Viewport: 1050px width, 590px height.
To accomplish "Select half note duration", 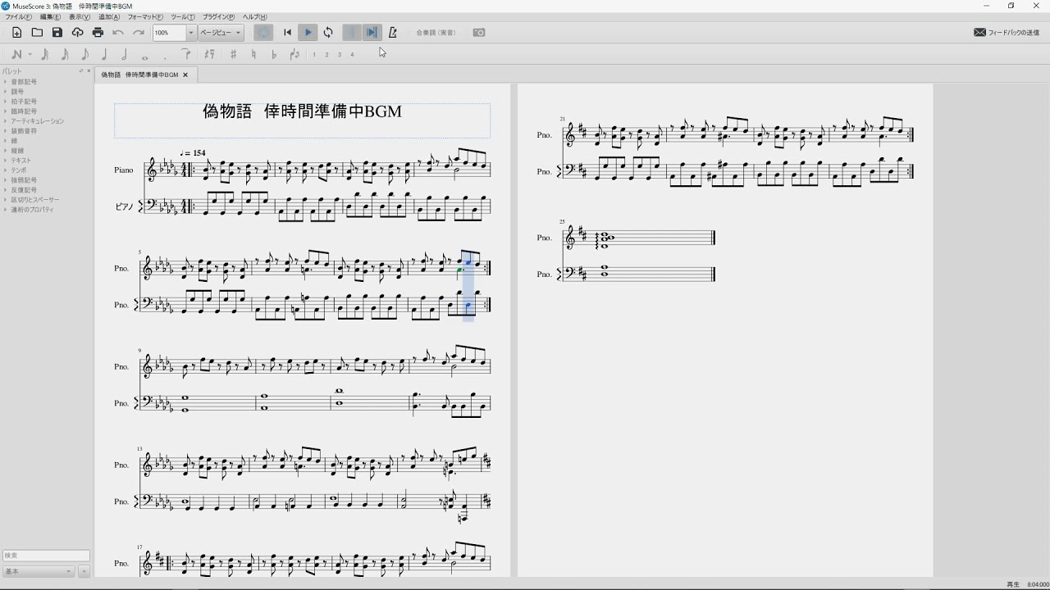I will (x=125, y=55).
